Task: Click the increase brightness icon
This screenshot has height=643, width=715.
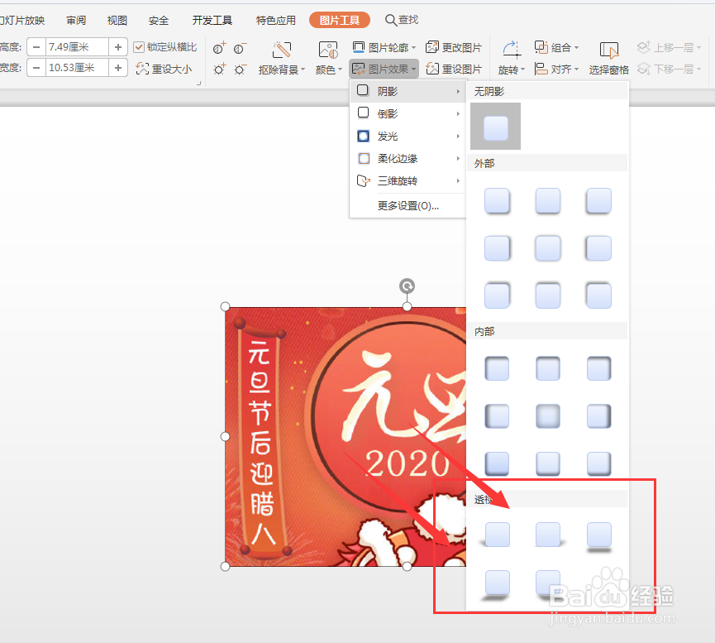Action: coord(219,70)
